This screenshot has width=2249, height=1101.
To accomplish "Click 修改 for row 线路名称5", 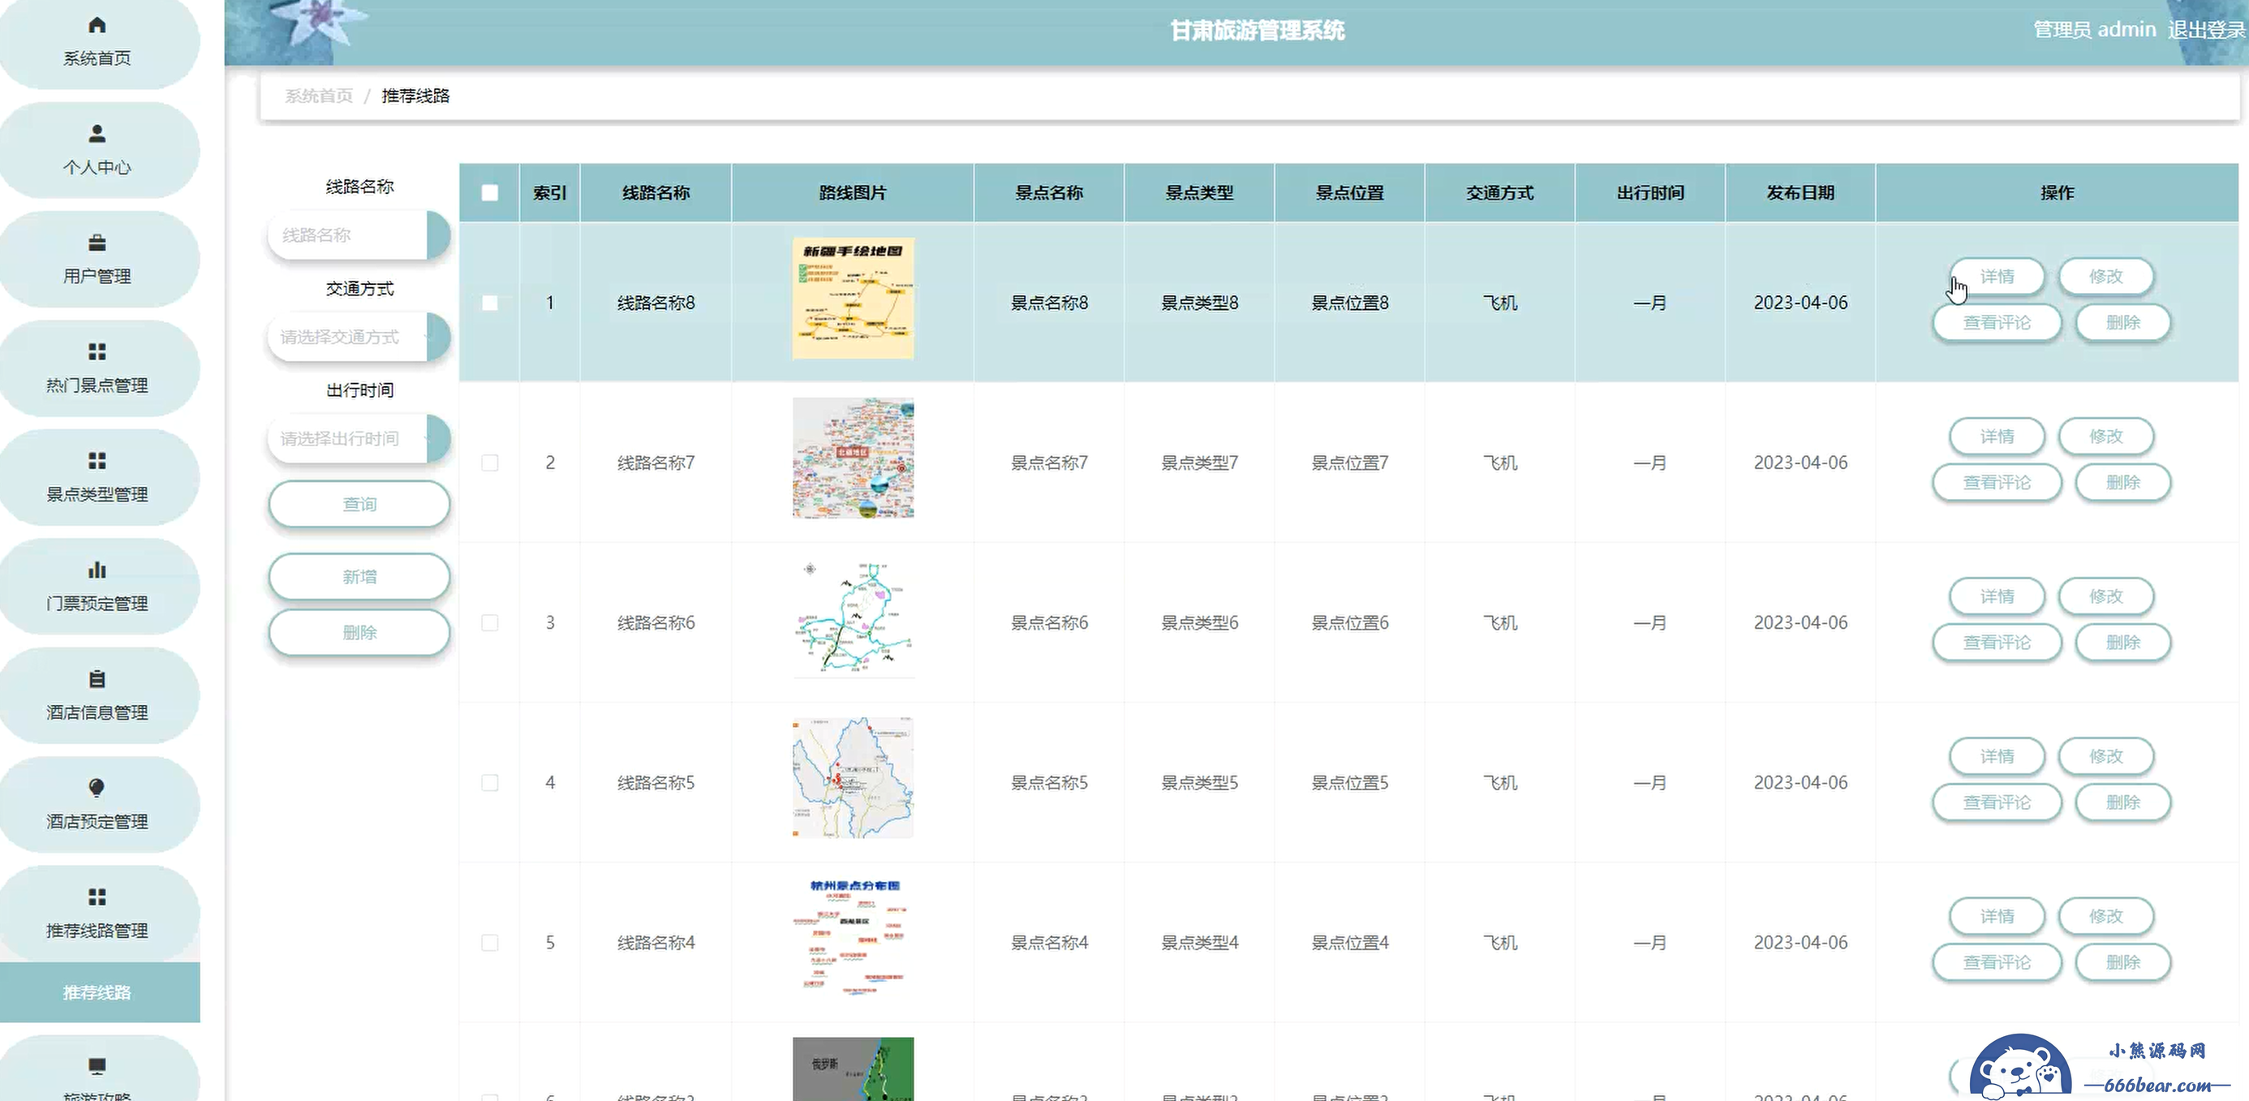I will tap(2106, 755).
